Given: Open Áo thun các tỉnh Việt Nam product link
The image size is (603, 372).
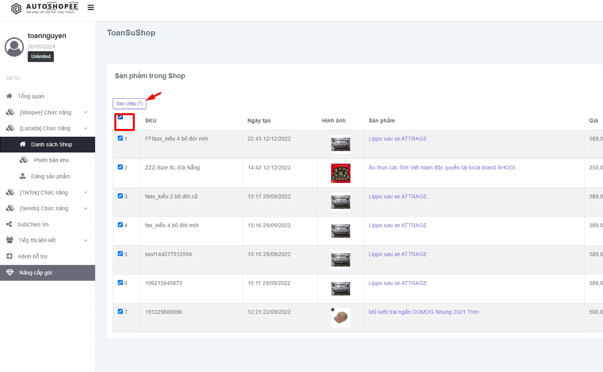Looking at the screenshot, I should pos(442,168).
